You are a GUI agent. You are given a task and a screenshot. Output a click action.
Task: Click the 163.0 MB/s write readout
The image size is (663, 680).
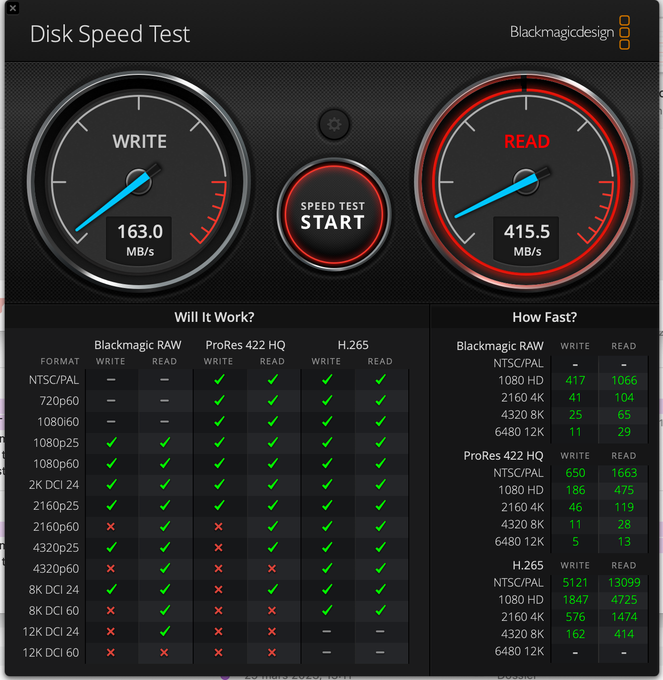140,239
